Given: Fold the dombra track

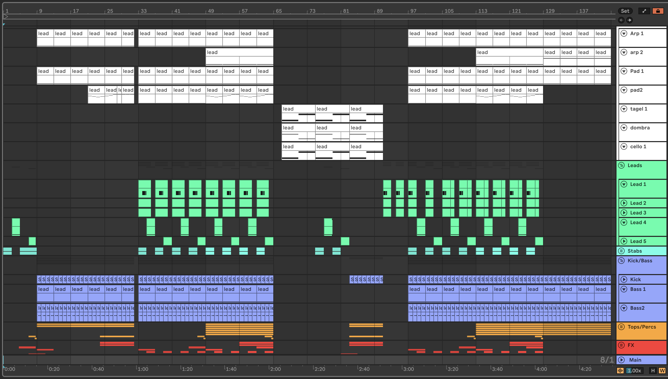Looking at the screenshot, I should 624,128.
